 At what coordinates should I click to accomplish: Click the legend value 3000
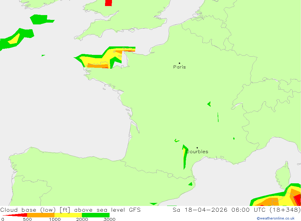point(110,219)
